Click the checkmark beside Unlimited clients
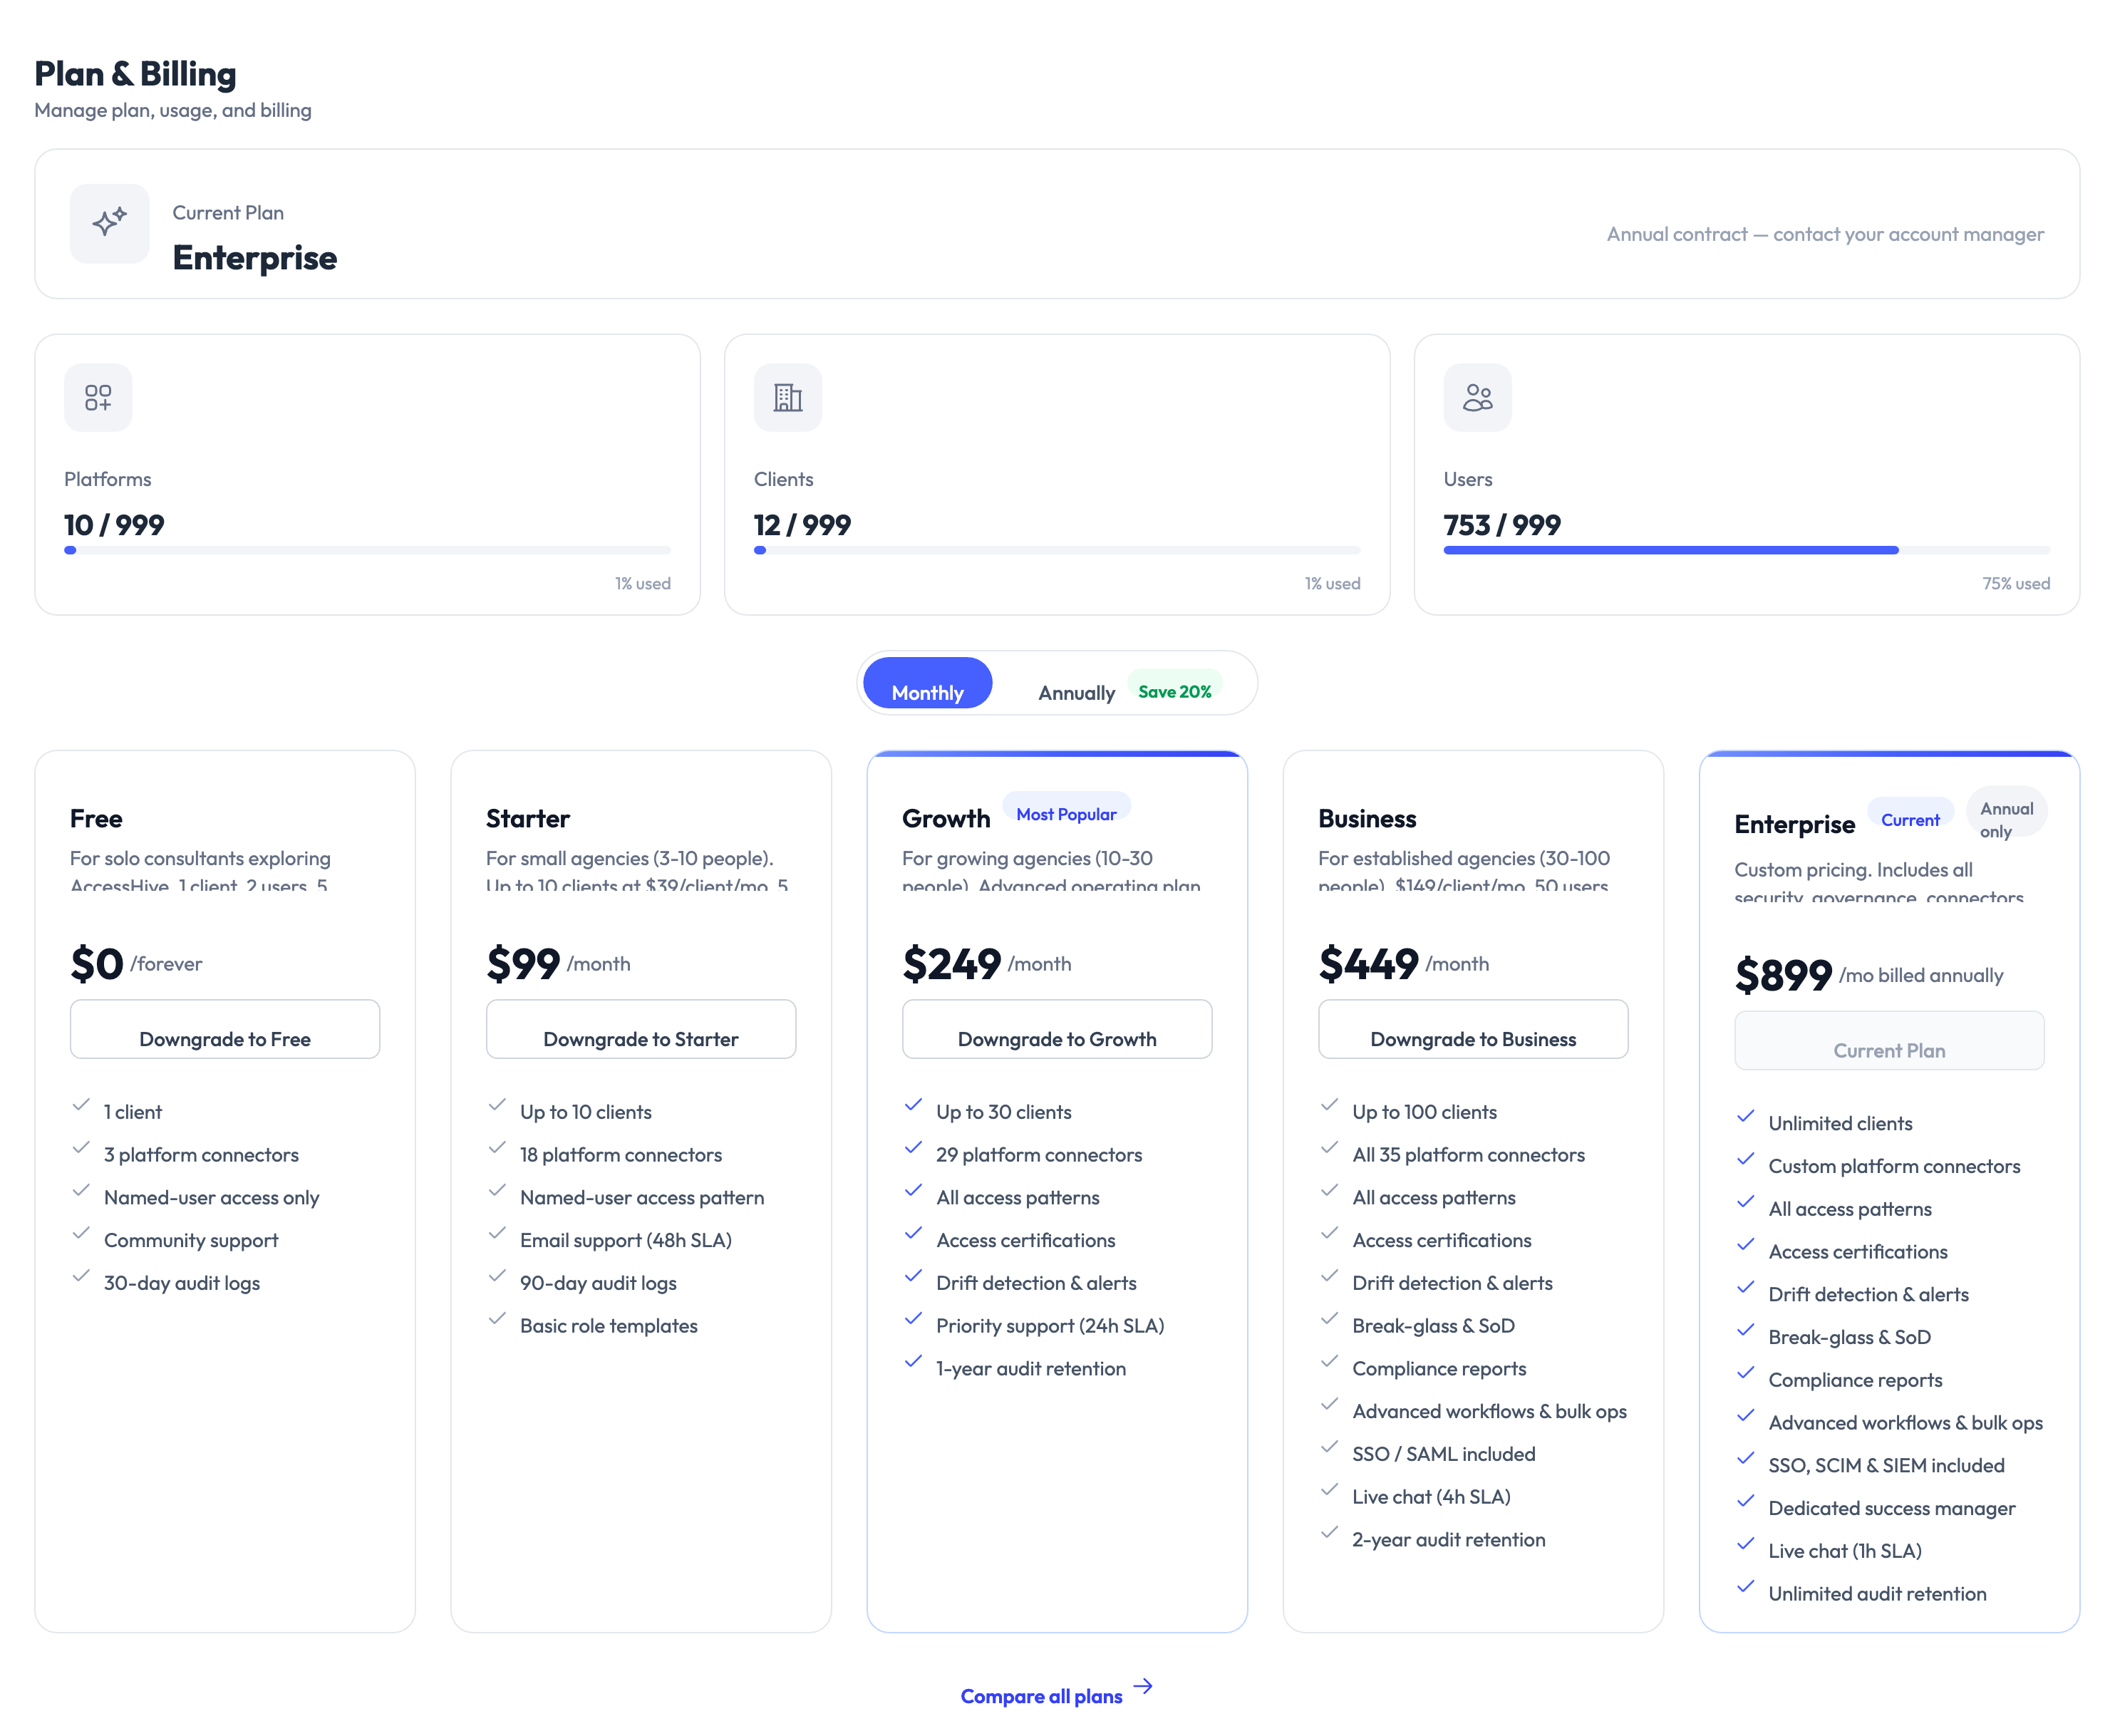The height and width of the screenshot is (1736, 2115). 1746,1118
